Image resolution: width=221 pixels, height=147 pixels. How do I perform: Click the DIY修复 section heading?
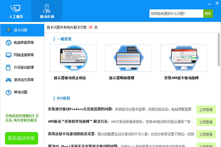63,98
